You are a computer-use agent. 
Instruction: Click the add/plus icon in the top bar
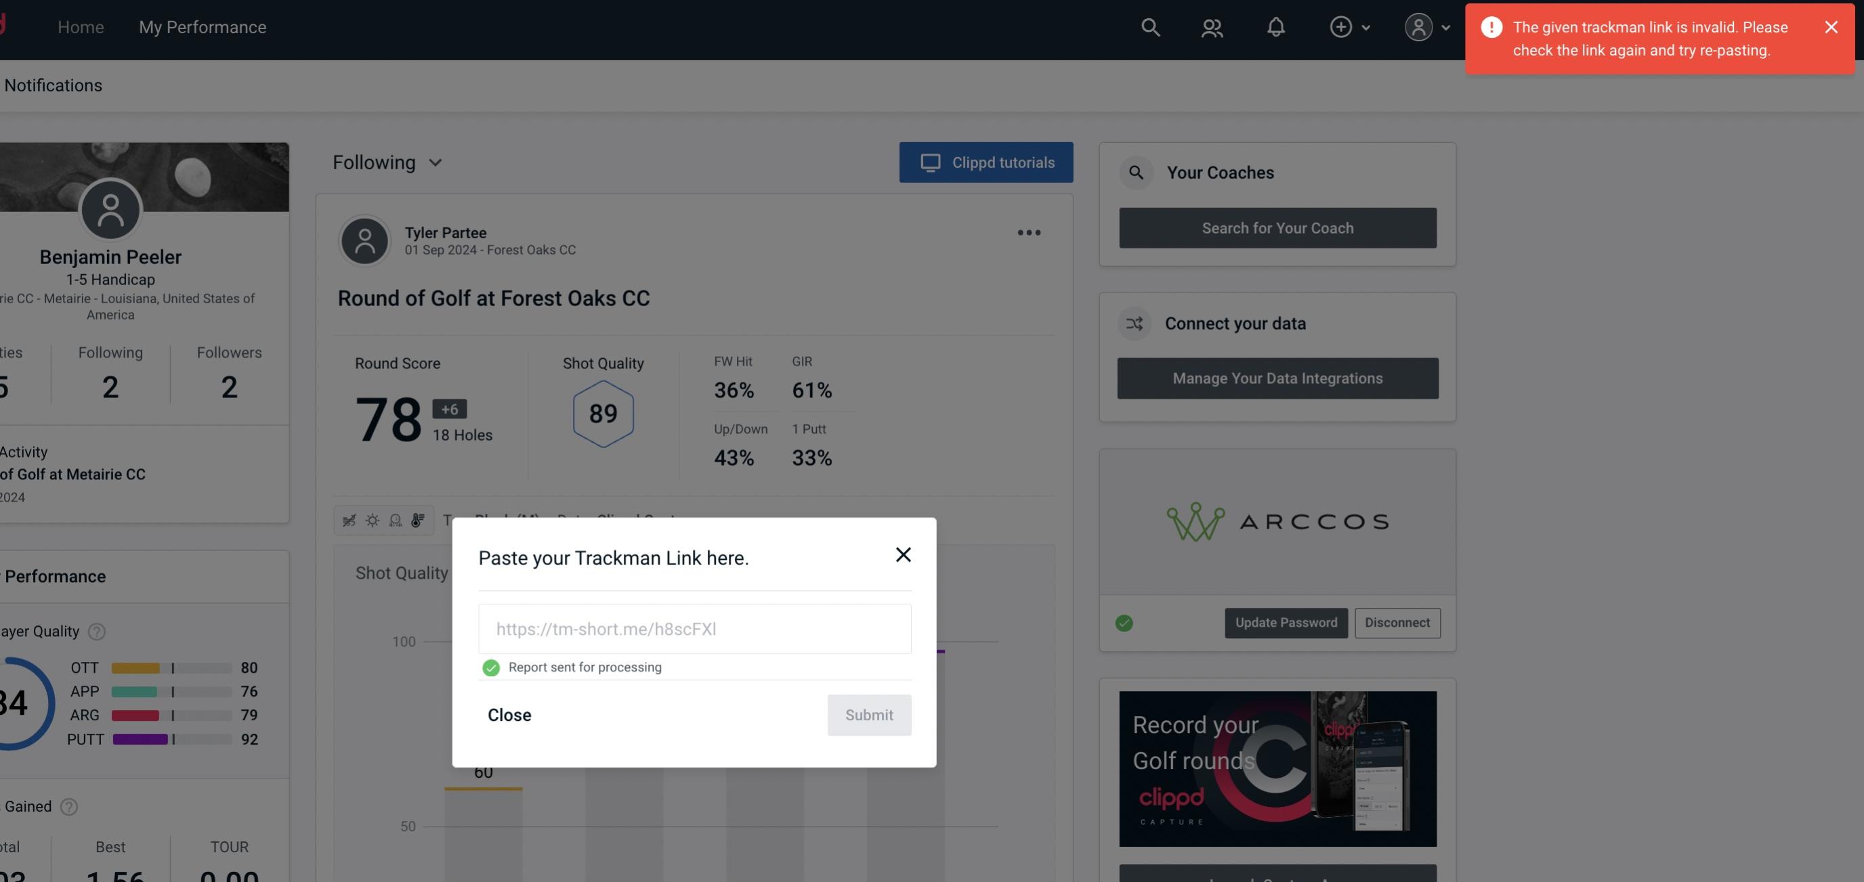tap(1341, 26)
